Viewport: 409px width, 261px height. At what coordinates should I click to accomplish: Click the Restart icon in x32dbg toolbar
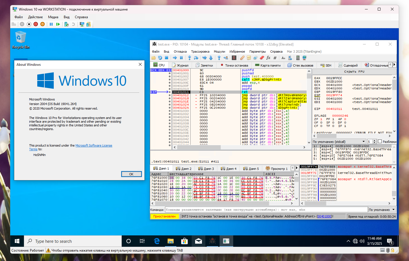point(160,58)
